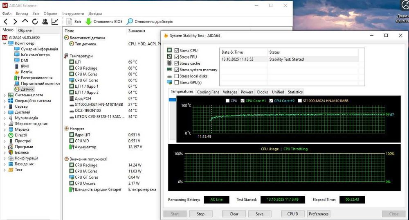
Task: Expand the Системна плата tree node
Action: click(x=4, y=95)
